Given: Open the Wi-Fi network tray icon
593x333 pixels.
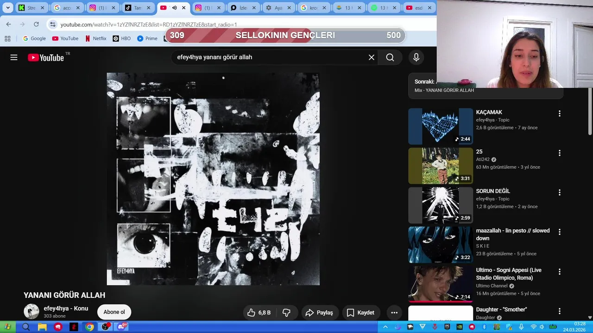Looking at the screenshot, I should 533,327.
